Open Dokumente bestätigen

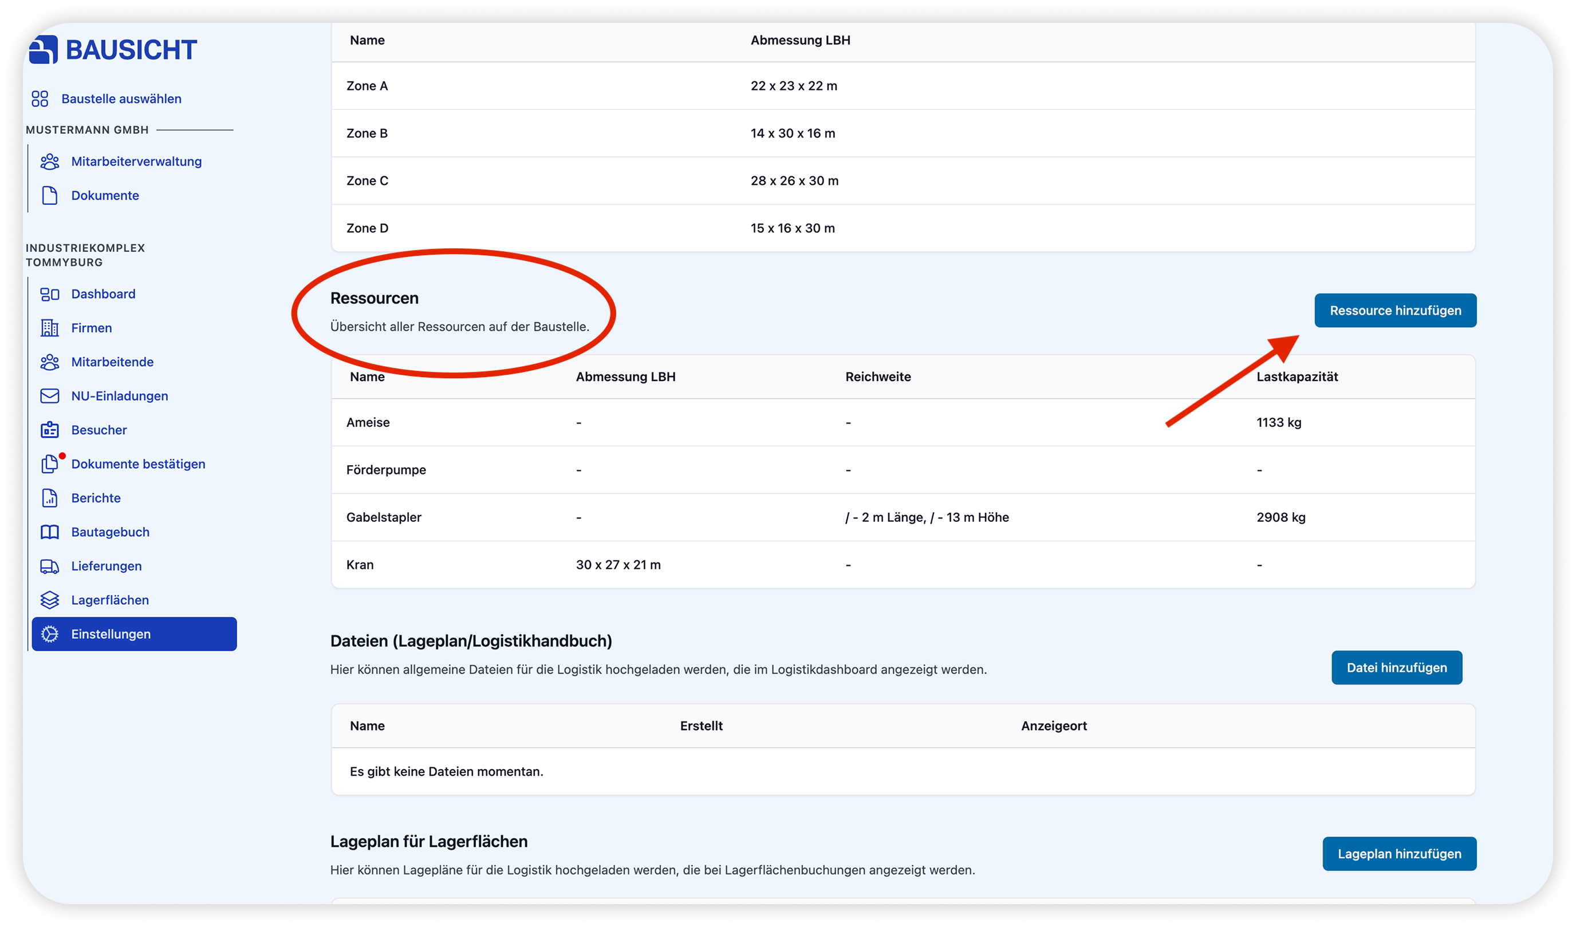click(138, 464)
